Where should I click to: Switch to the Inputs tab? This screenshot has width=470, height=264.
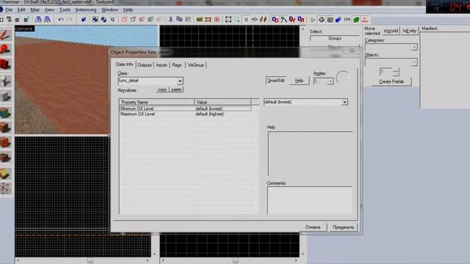[x=162, y=65]
